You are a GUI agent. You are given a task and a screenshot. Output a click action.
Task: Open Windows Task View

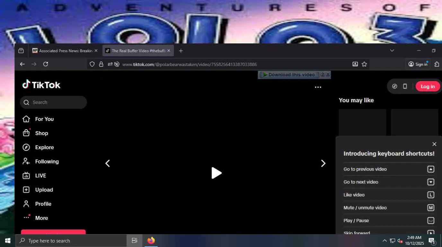[x=135, y=241]
